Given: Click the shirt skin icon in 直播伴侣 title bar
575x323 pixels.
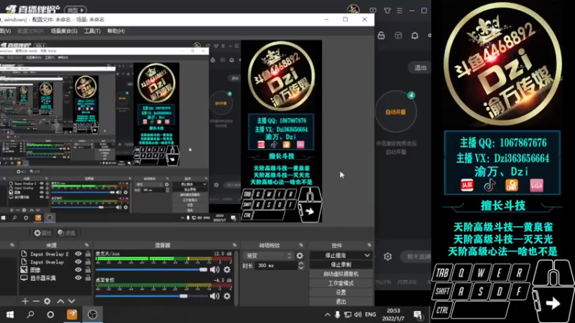Looking at the screenshot, I should 387,11.
